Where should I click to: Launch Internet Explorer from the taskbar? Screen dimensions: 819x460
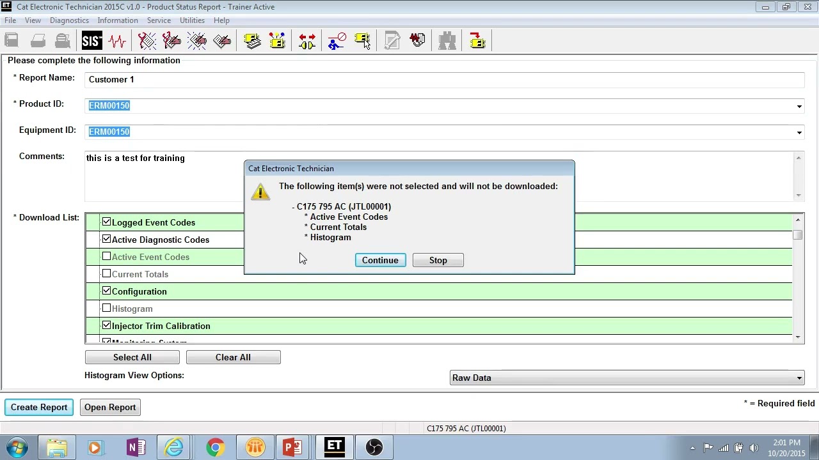point(175,447)
